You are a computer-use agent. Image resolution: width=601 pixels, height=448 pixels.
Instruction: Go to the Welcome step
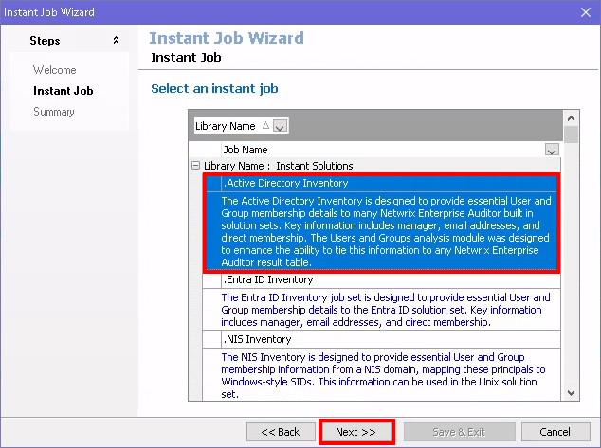pos(54,70)
